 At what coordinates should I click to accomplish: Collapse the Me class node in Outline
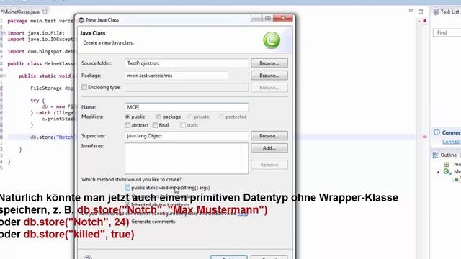pos(438,172)
